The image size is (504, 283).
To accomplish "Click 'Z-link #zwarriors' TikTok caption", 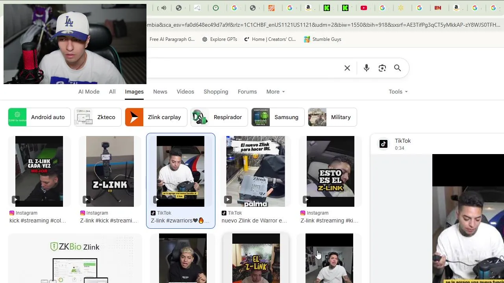I will point(180,221).
